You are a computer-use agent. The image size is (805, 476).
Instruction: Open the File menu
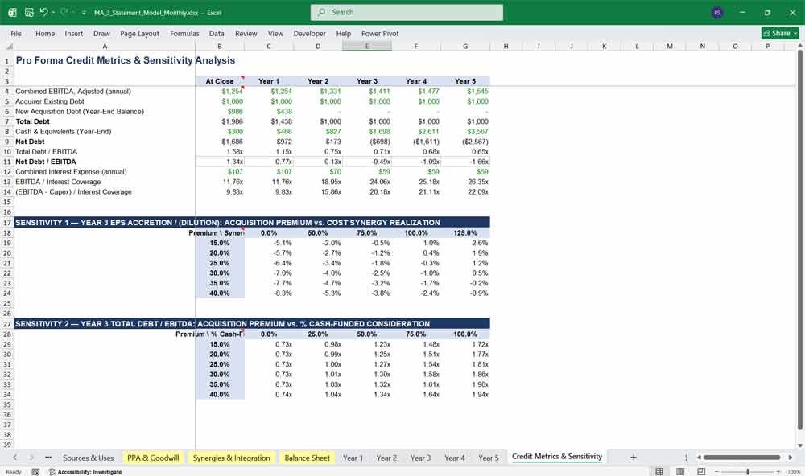click(x=16, y=33)
